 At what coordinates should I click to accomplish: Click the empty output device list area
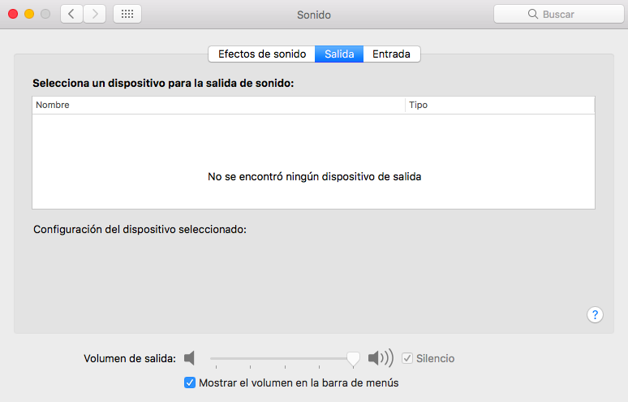click(313, 146)
